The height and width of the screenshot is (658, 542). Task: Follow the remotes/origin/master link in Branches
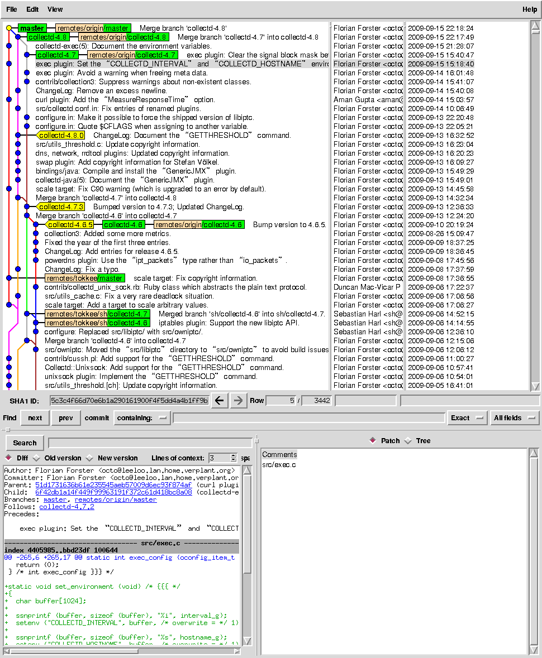[x=116, y=499]
